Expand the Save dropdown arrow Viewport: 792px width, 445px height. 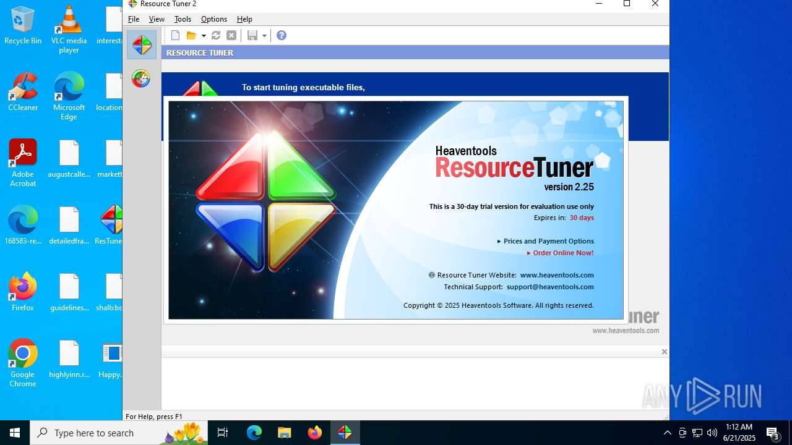pos(264,36)
